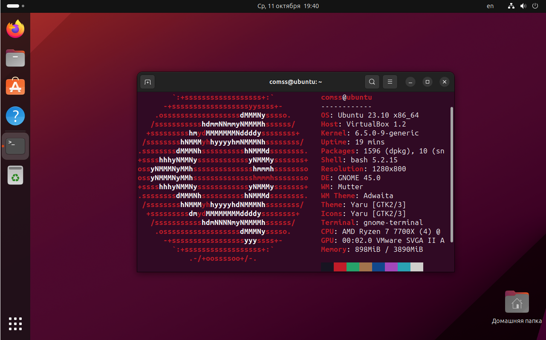The width and height of the screenshot is (546, 340).
Task: Click the blue color block in neofetch
Action: pos(378,267)
